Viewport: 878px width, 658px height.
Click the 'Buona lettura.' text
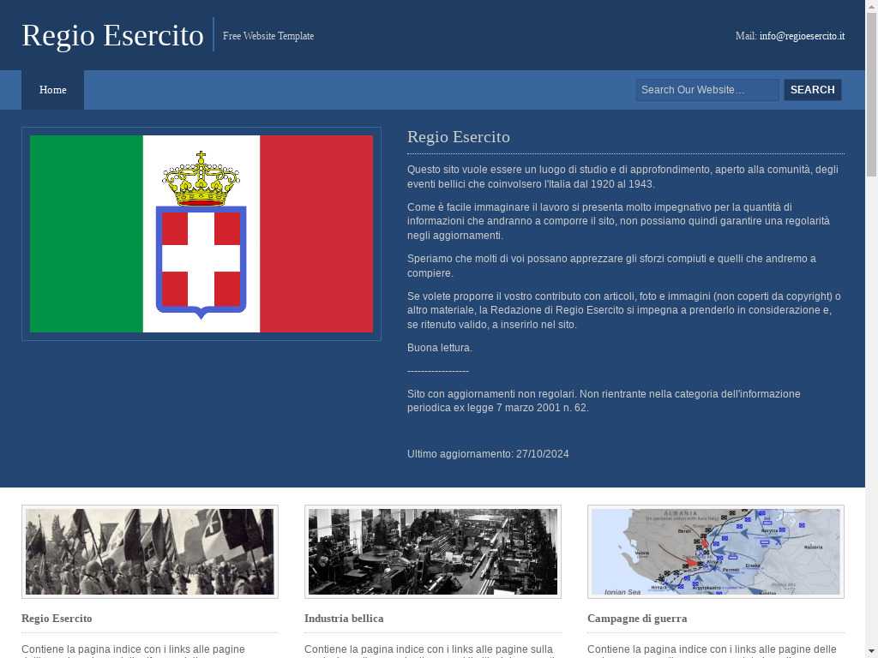click(440, 348)
